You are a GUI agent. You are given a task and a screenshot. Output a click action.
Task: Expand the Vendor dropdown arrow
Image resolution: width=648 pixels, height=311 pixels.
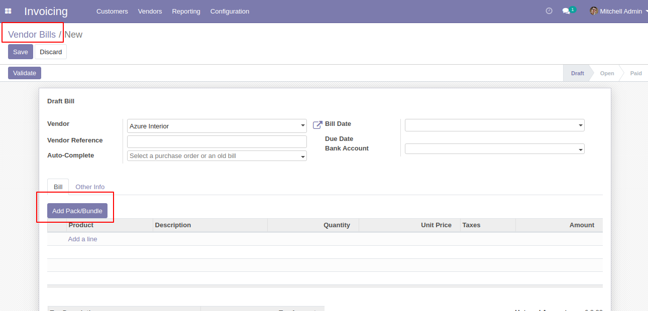(303, 126)
